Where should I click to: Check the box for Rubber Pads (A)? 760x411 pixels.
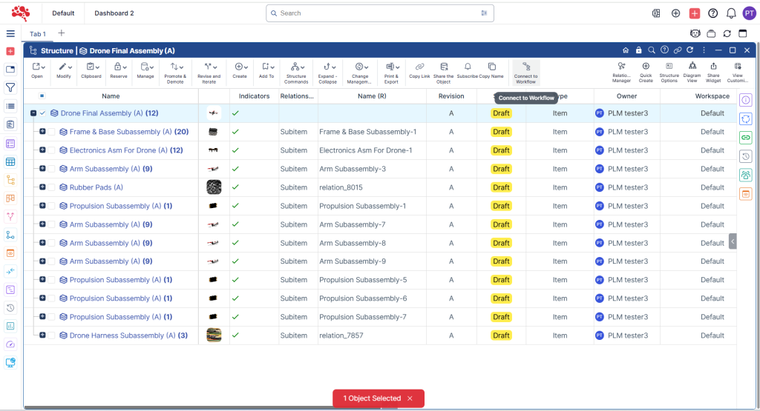pyautogui.click(x=51, y=187)
